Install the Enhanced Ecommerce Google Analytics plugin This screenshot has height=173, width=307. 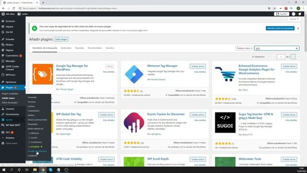click(x=289, y=66)
